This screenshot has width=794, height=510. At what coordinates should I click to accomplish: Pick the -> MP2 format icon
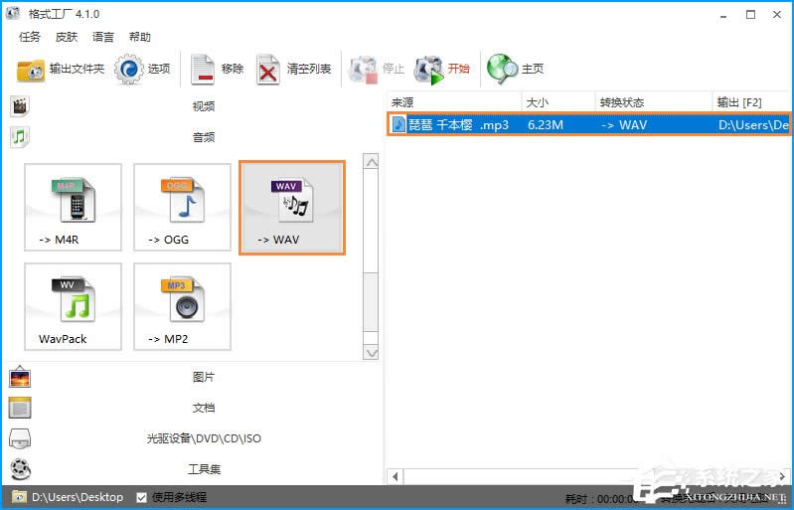pyautogui.click(x=182, y=307)
